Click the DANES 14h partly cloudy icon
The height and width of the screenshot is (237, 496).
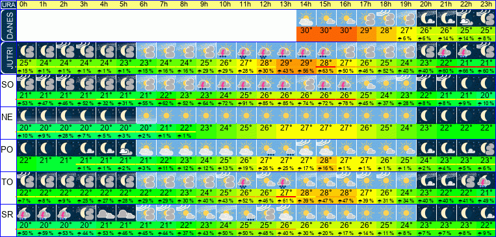coord(306,18)
